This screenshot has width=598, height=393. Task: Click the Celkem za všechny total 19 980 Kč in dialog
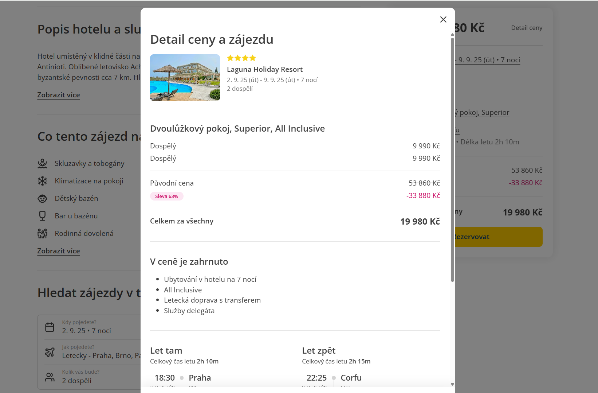click(420, 221)
